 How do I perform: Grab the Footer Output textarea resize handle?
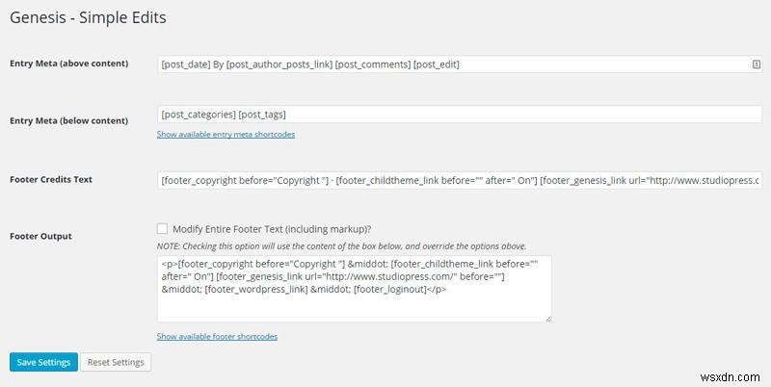[x=547, y=318]
